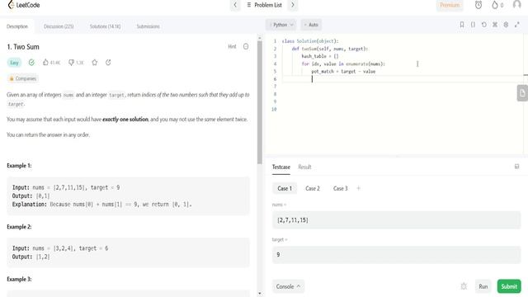Toggle the Auto setting

coord(311,25)
